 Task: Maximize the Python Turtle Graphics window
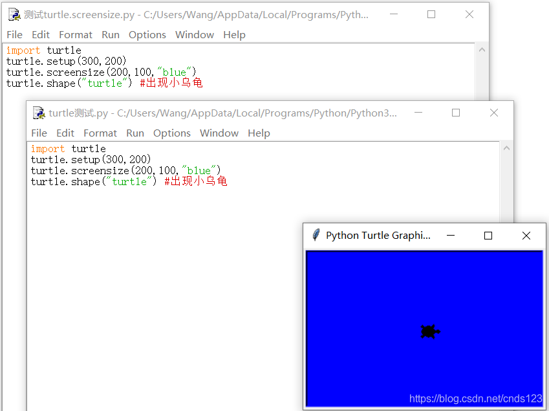point(488,235)
